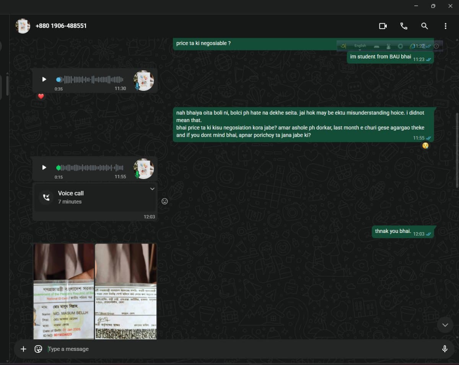Open the attach menu with the plus icon
This screenshot has height=365, width=459.
point(23,349)
